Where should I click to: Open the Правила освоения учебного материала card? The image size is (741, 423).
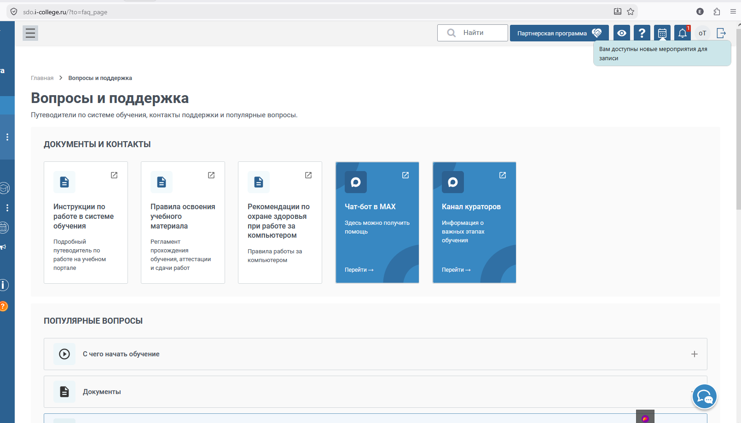click(x=183, y=223)
